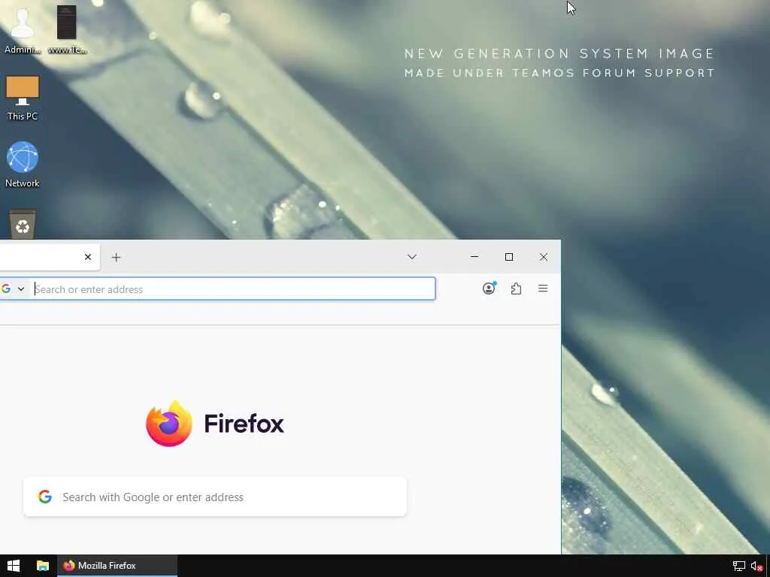Open File Explorer from the taskbar

[x=43, y=566]
